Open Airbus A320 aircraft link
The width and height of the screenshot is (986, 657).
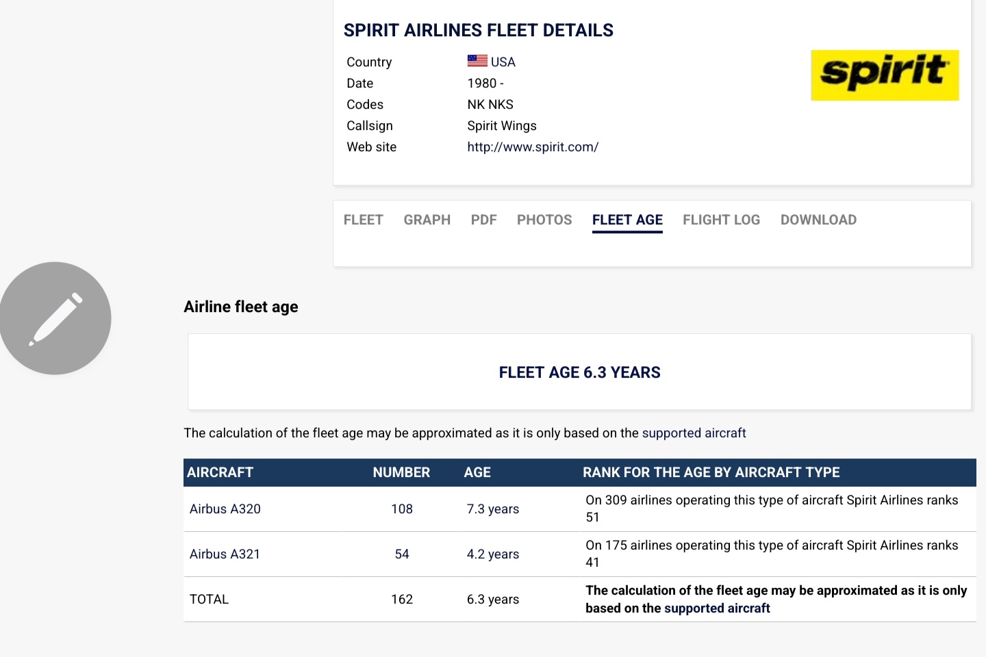(x=225, y=509)
